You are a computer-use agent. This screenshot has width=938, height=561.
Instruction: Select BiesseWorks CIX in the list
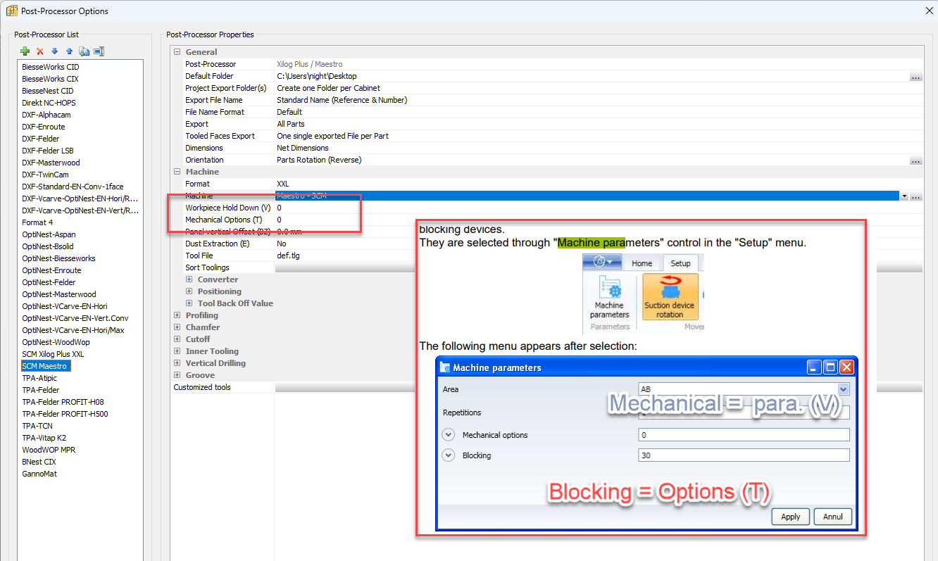[x=50, y=79]
